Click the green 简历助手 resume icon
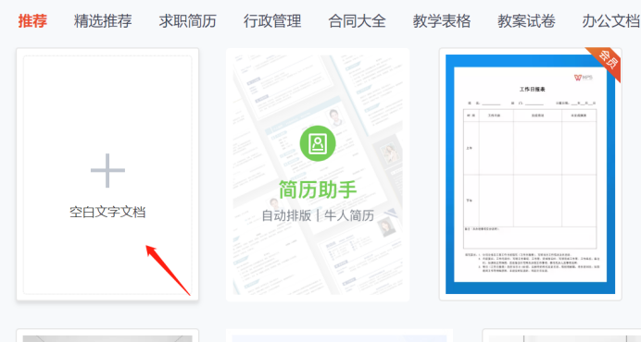 pos(318,143)
